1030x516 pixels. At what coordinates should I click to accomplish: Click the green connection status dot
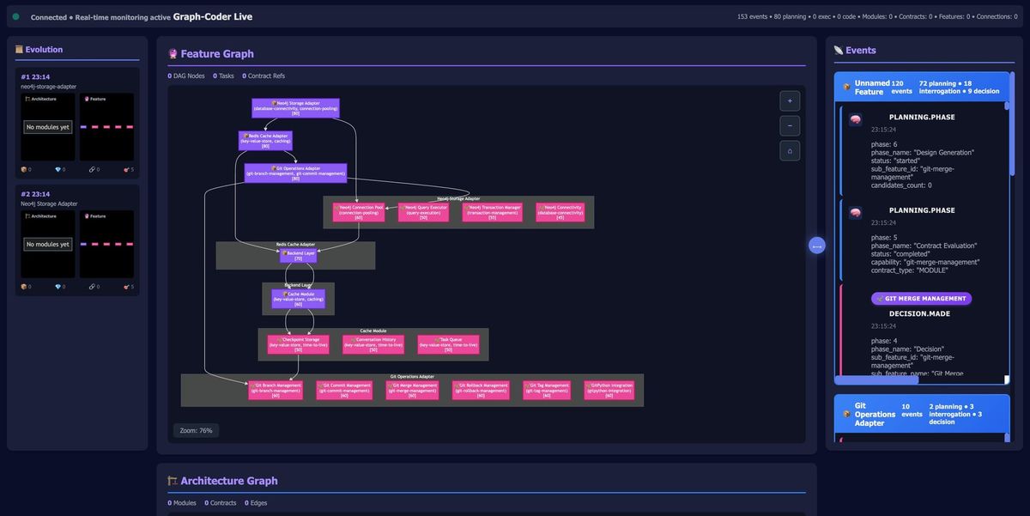pyautogui.click(x=15, y=16)
